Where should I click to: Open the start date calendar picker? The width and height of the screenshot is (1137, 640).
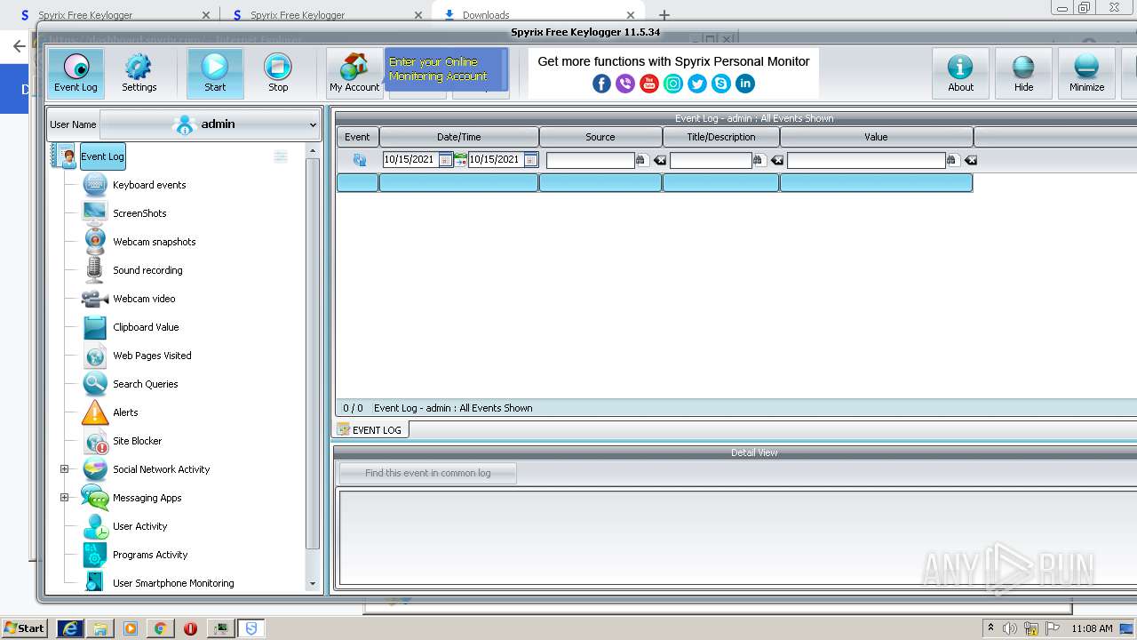pos(445,160)
